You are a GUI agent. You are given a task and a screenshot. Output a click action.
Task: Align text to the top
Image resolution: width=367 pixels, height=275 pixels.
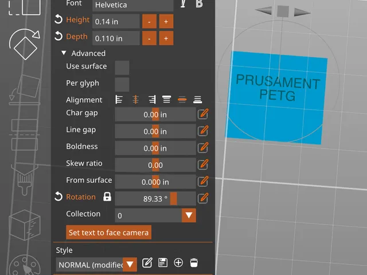[167, 100]
